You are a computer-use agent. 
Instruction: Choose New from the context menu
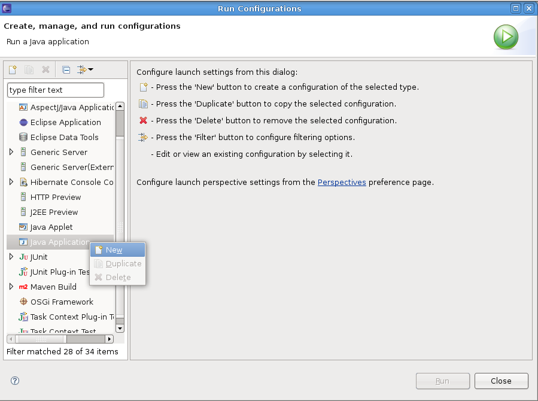(x=114, y=250)
